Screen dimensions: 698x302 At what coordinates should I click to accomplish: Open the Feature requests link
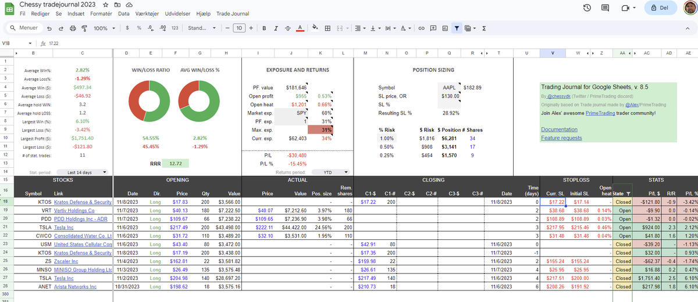(x=561, y=138)
